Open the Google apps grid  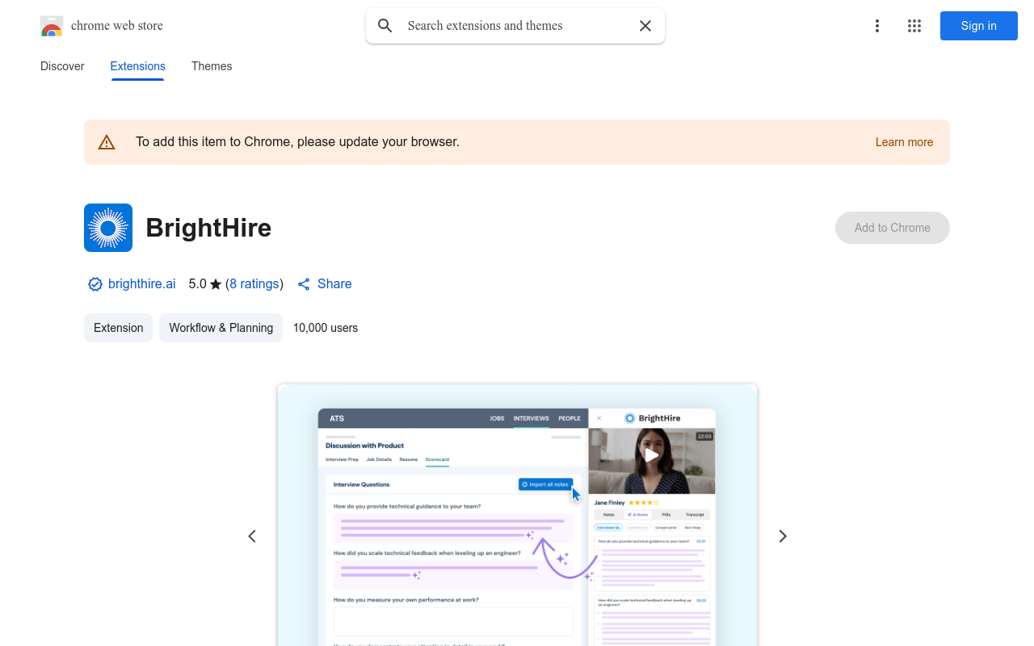[914, 26]
